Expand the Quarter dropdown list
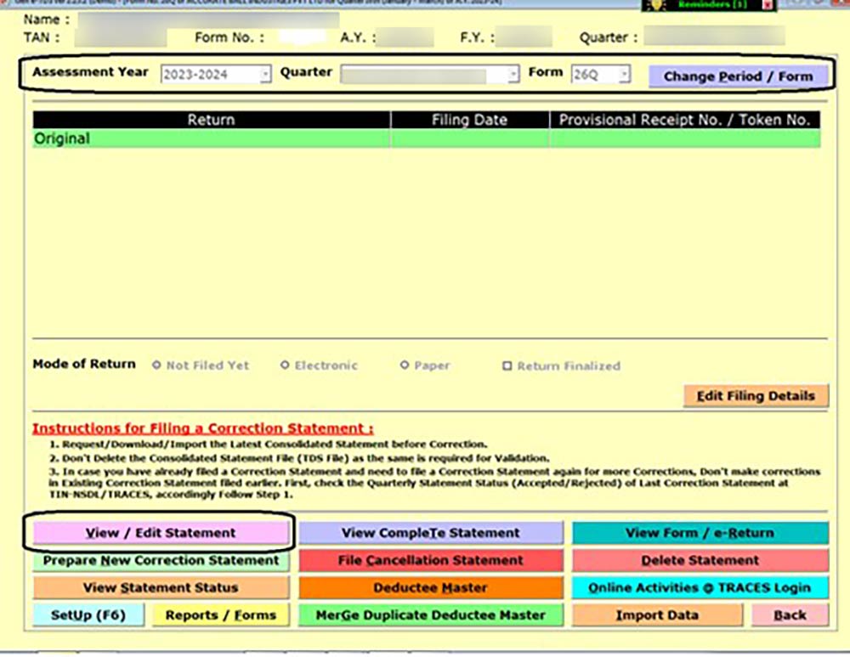850x657 pixels. 513,75
